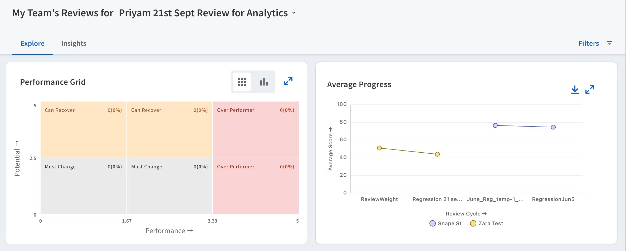
Task: Click Zara Test point at ReviewWeight
Action: 379,148
